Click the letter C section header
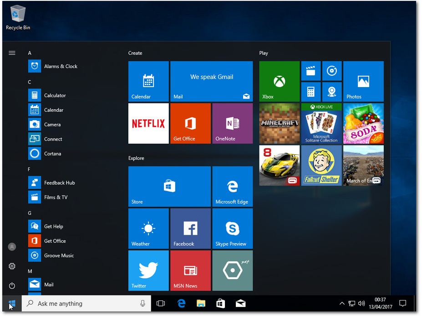422x316 pixels. (x=30, y=82)
